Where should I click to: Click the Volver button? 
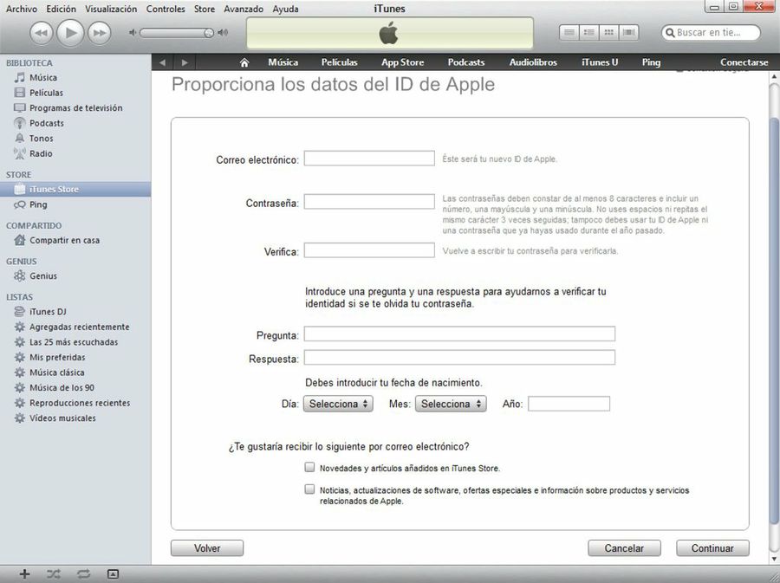point(207,547)
